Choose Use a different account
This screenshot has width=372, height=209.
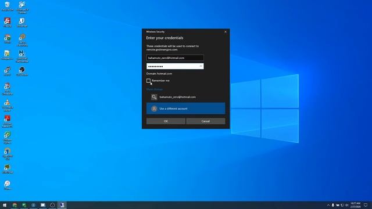[x=186, y=109]
